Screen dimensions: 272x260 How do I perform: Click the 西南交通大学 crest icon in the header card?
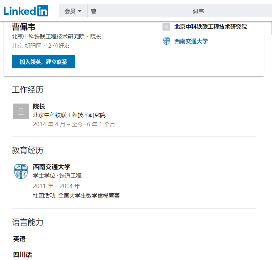click(x=166, y=41)
